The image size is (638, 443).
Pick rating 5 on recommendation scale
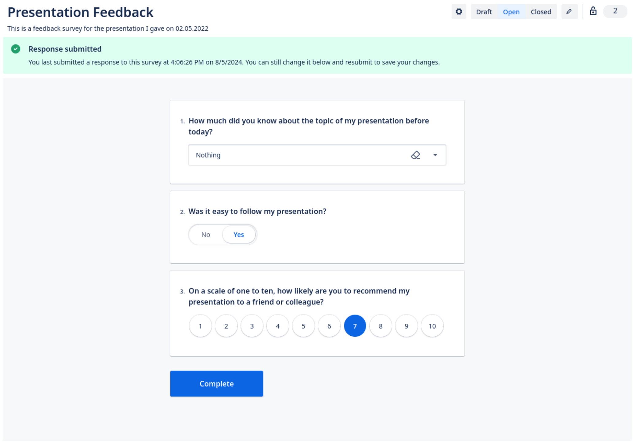303,326
